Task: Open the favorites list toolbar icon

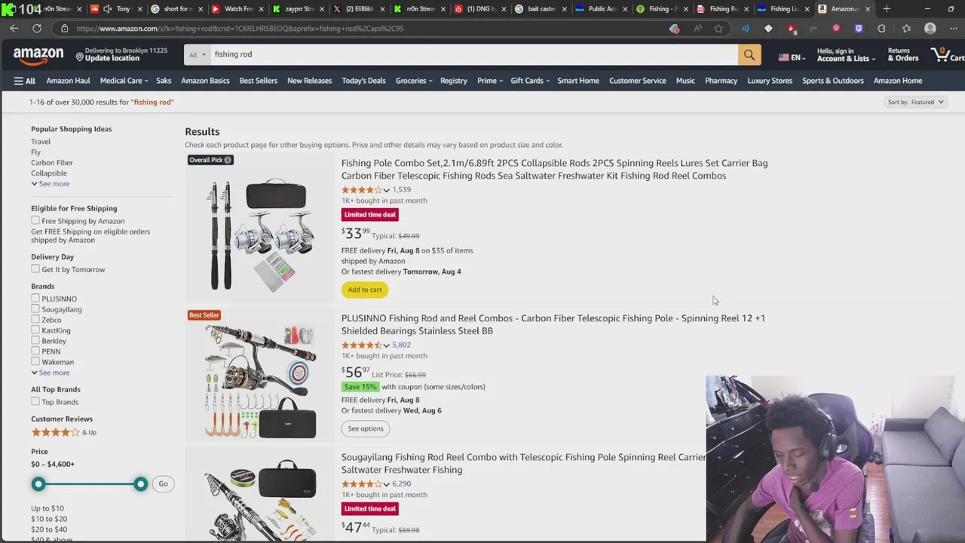Action: [906, 28]
